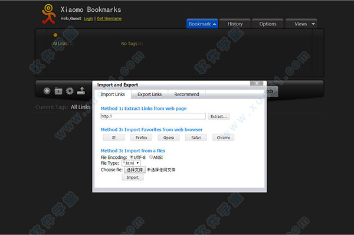Select the All Links tag

pyautogui.click(x=60, y=44)
